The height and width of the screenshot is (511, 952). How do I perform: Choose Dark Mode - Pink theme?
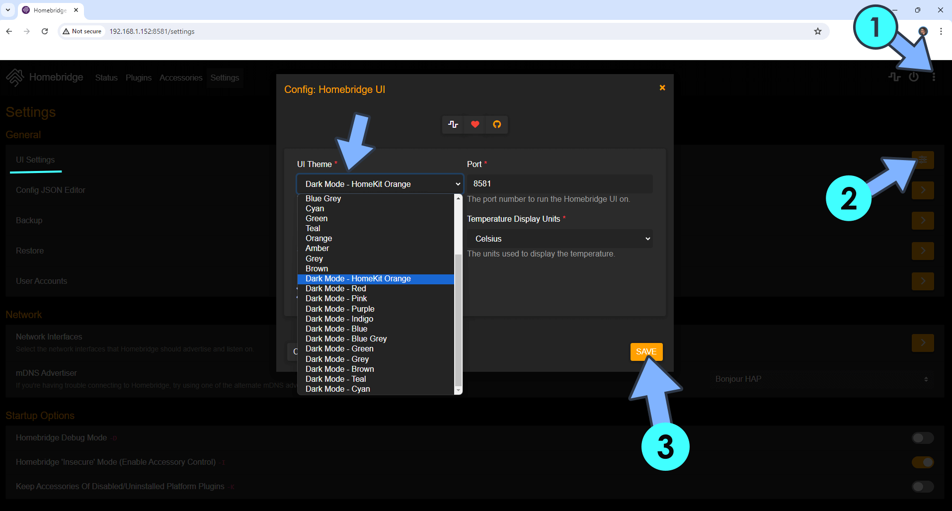376,299
